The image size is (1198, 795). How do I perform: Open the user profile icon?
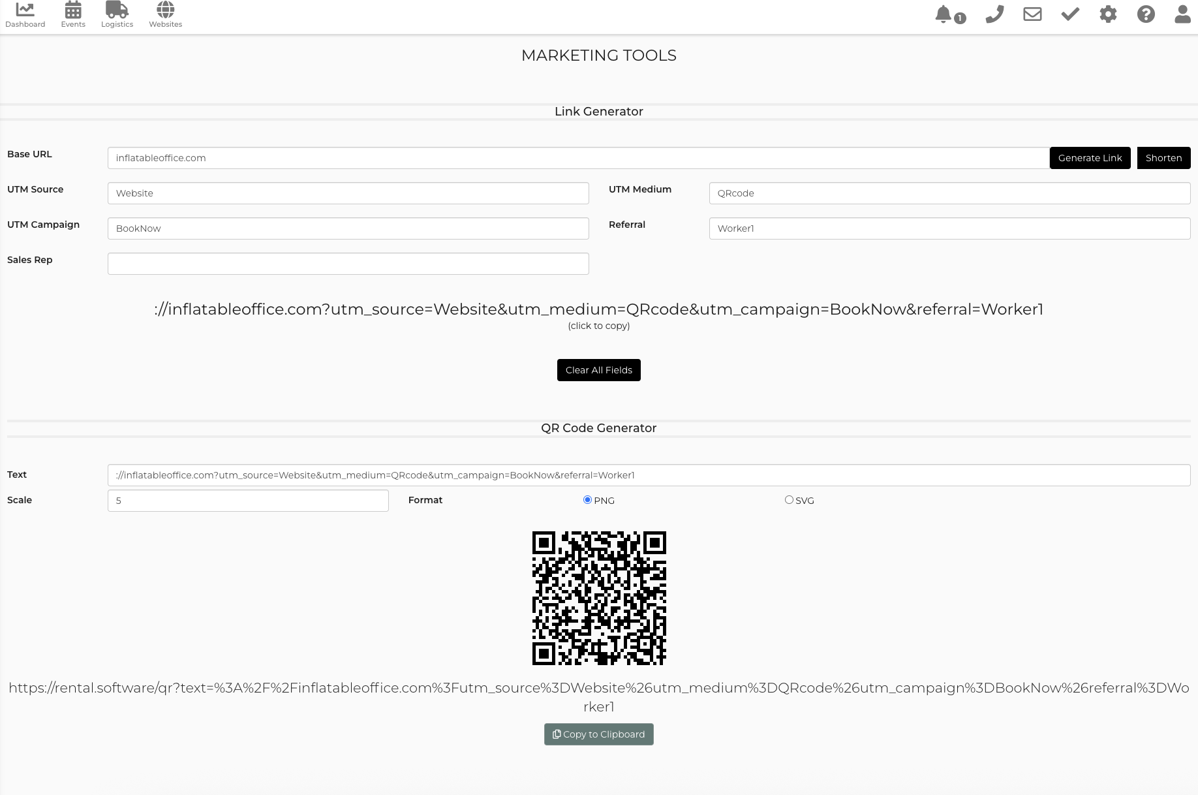(x=1182, y=14)
